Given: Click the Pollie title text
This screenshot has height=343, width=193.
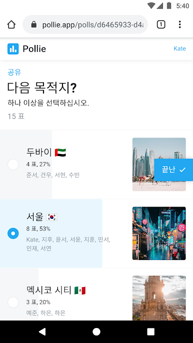Looking at the screenshot, I should pyautogui.click(x=34, y=49).
